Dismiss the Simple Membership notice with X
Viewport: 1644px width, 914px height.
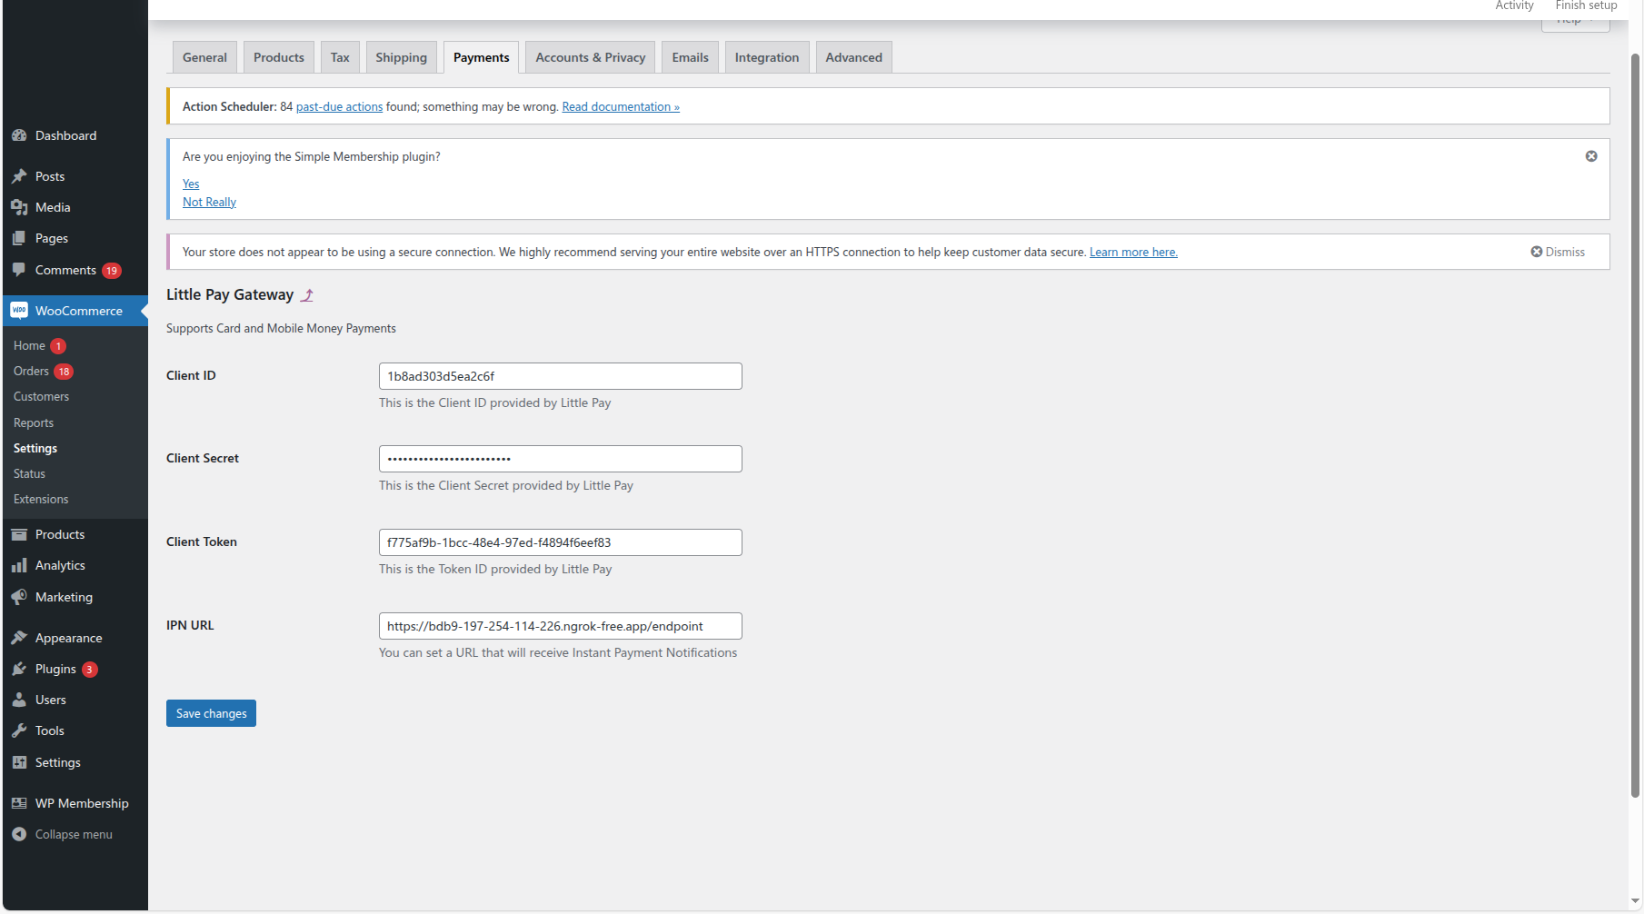click(1591, 155)
